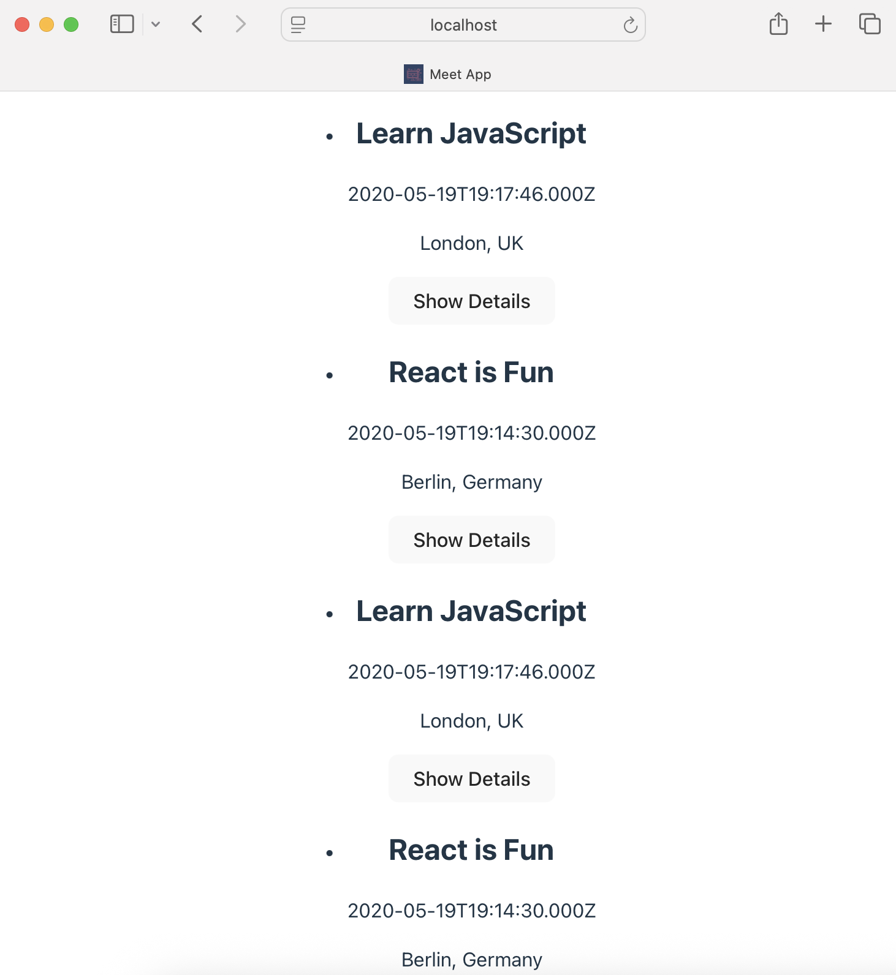Maximize the window with the green button

71,24
